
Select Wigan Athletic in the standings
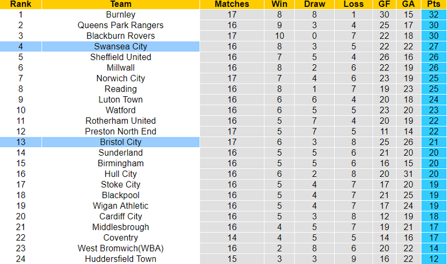click(x=120, y=206)
